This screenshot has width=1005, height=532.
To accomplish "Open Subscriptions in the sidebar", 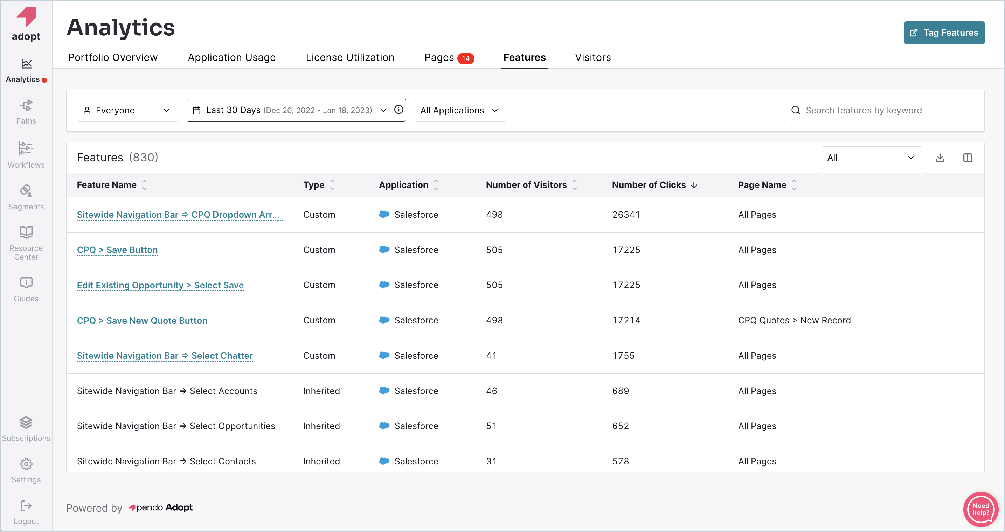I will pos(26,429).
